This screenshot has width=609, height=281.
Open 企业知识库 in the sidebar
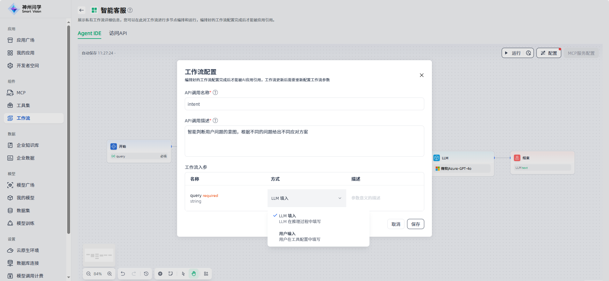28,145
